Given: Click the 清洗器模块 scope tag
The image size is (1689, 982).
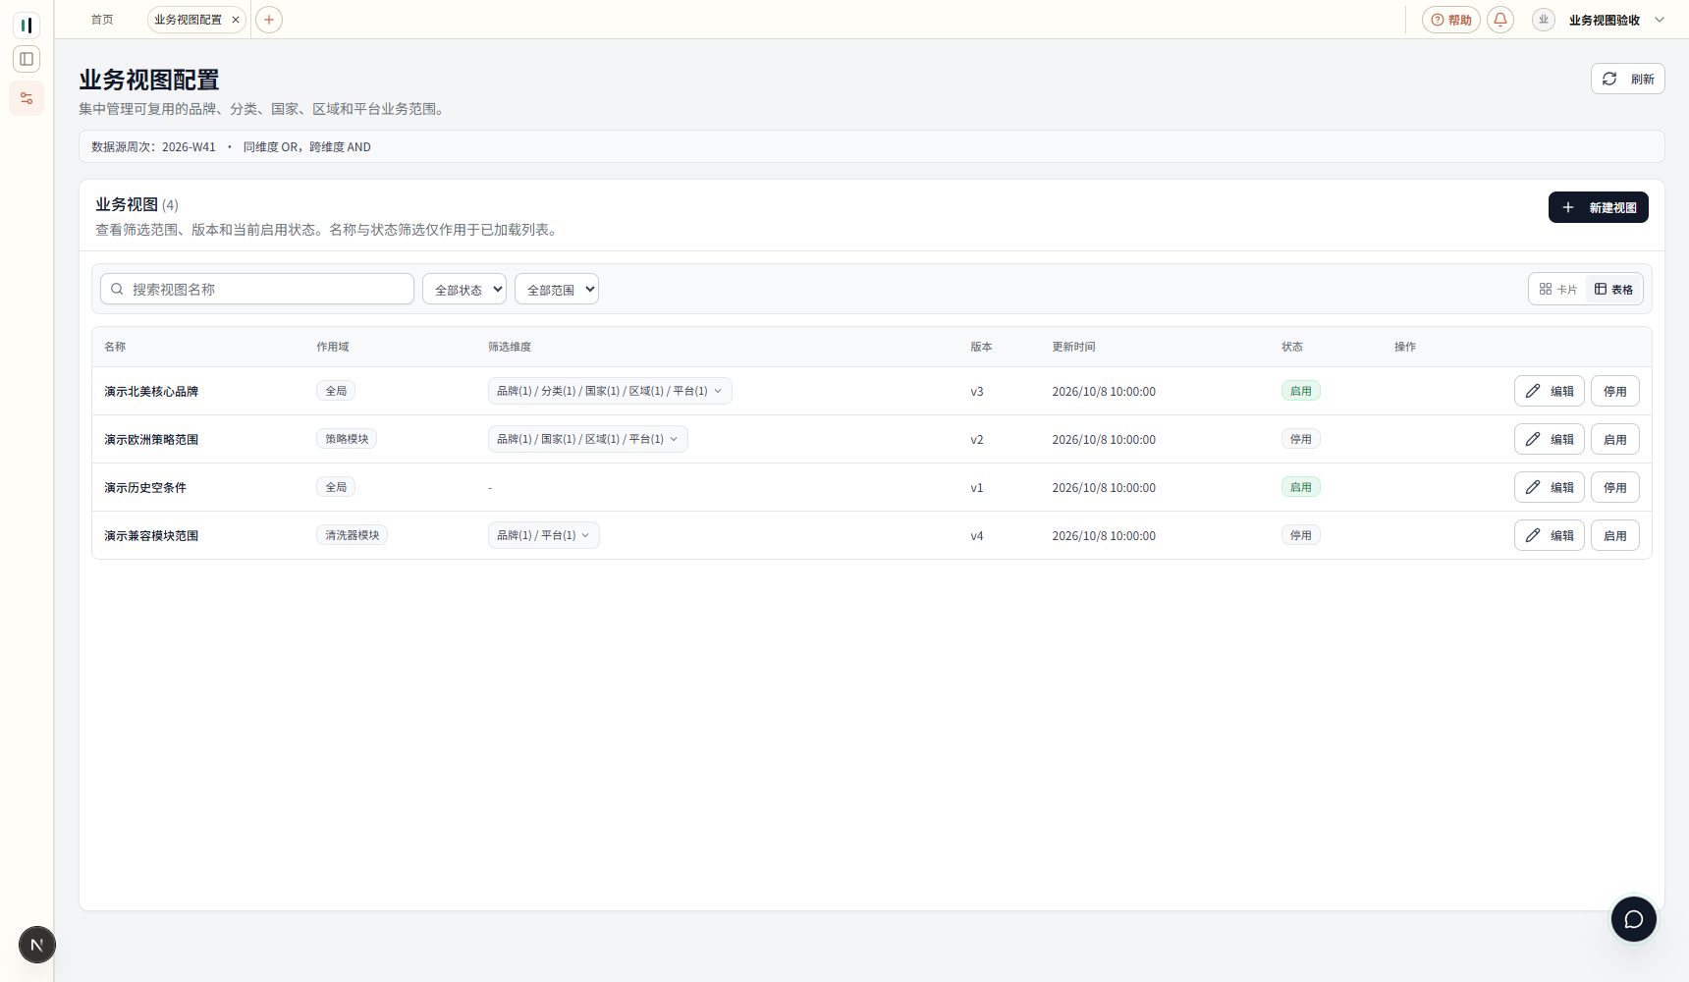Looking at the screenshot, I should (352, 535).
